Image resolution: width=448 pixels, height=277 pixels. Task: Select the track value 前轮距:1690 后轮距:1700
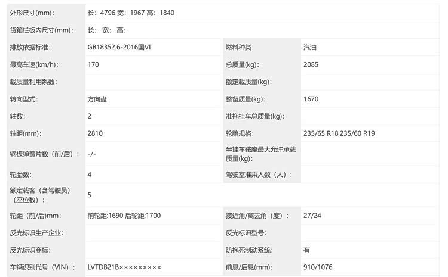[x=124, y=216]
